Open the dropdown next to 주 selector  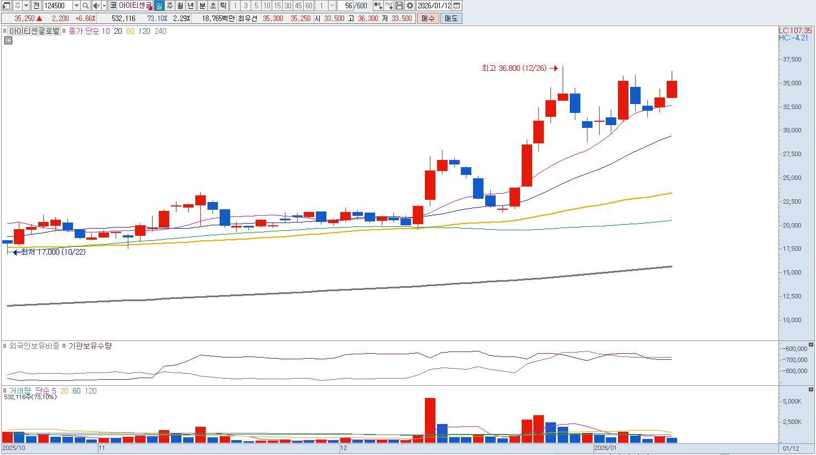26,6
